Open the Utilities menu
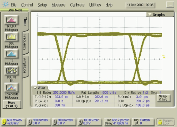The height and width of the screenshot is (127, 177). 95,5
